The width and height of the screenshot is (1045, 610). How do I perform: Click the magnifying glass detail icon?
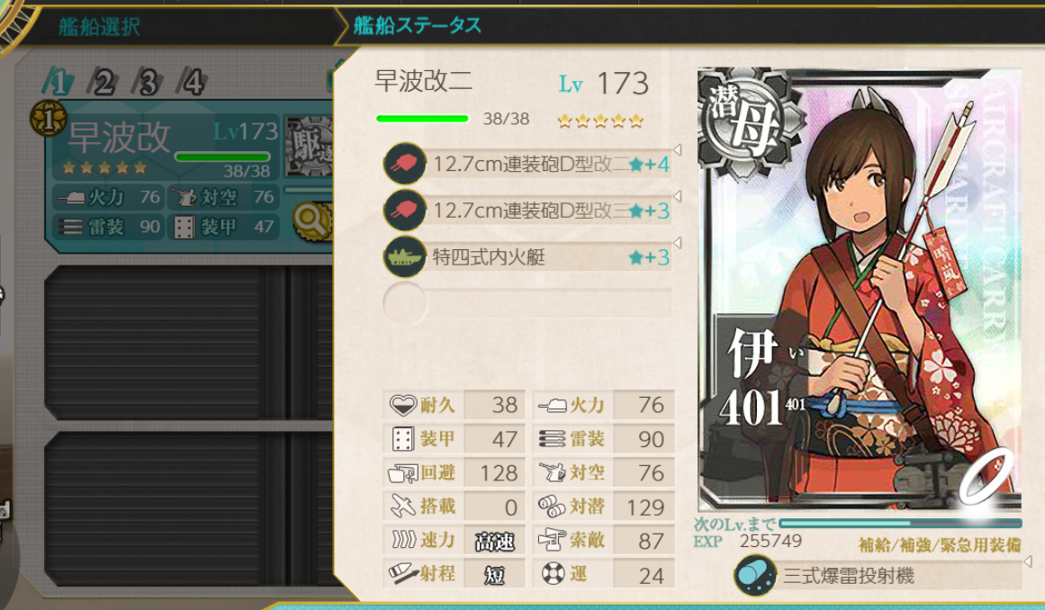(311, 220)
